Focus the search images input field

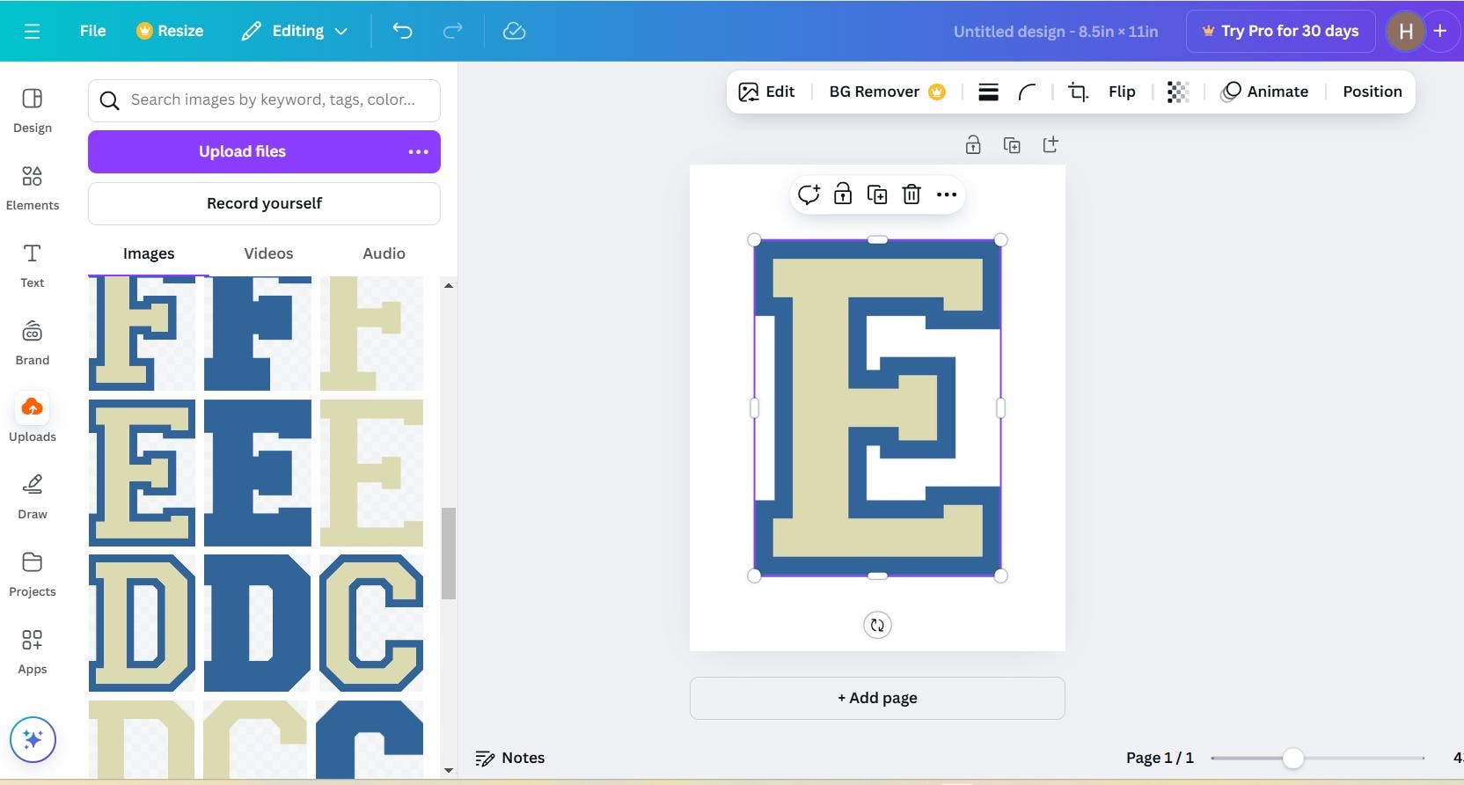tap(264, 100)
